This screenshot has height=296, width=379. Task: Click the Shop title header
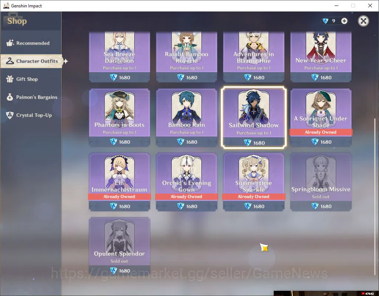point(17,21)
